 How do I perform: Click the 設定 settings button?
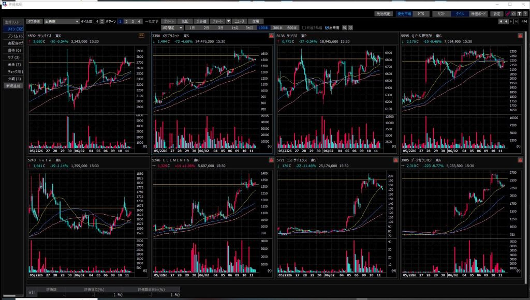pyautogui.click(x=496, y=14)
